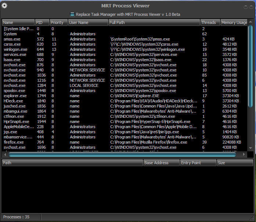Click the Base Address column header

coord(161,163)
